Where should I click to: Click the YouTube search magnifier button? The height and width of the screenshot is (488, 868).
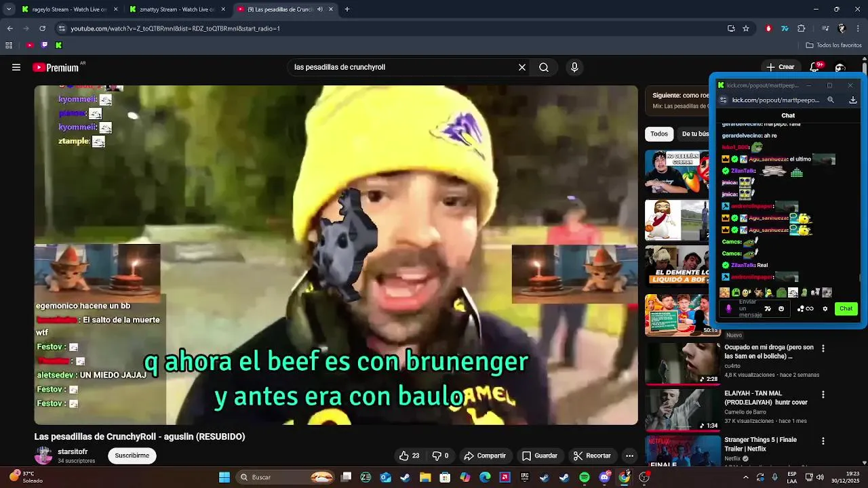(544, 67)
